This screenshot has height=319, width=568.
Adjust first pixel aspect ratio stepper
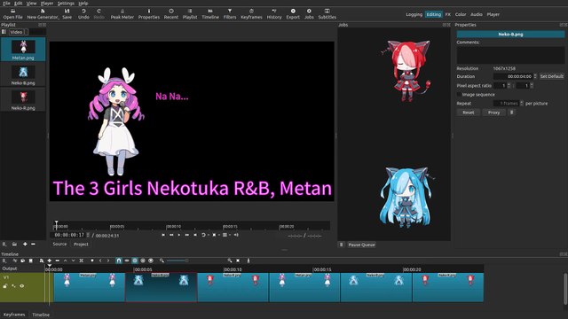tap(509, 86)
